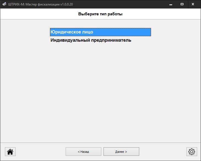Screen dimensions: 201x161
Task: Click the Выберите тип работы heading
Action: pyautogui.click(x=100, y=14)
